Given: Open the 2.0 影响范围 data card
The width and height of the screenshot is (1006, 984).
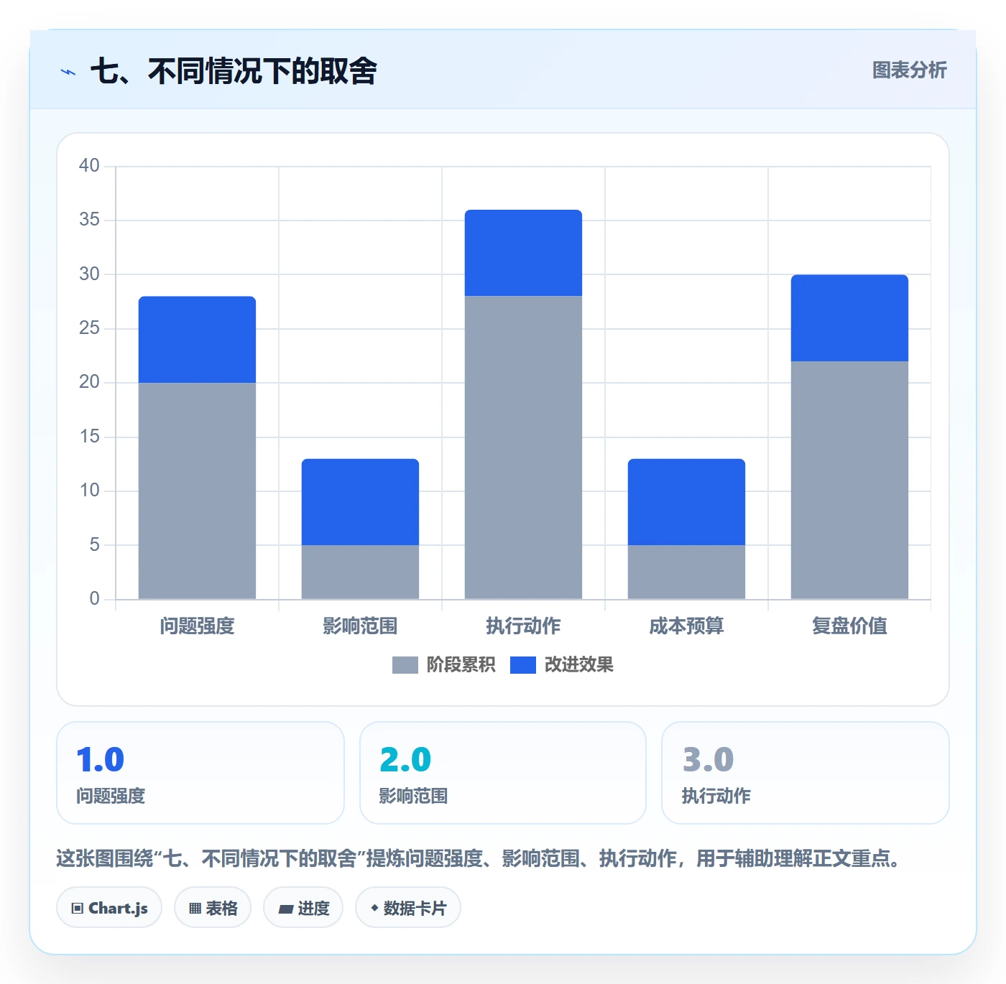Looking at the screenshot, I should click(x=503, y=773).
